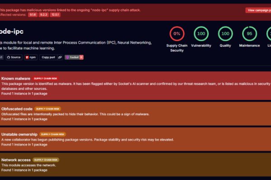Expand the Unstable ownership alert

(135, 139)
